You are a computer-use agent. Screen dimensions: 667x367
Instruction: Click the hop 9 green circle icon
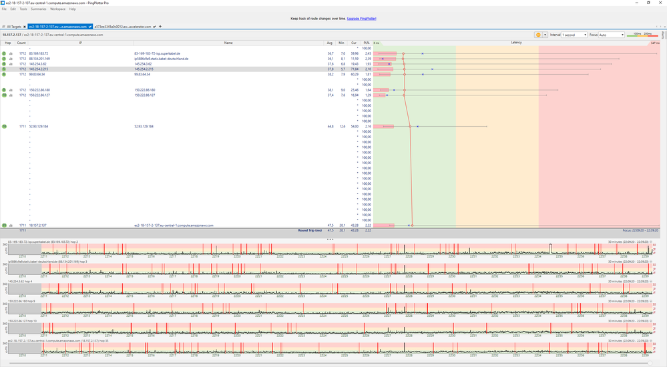pyautogui.click(x=4, y=90)
